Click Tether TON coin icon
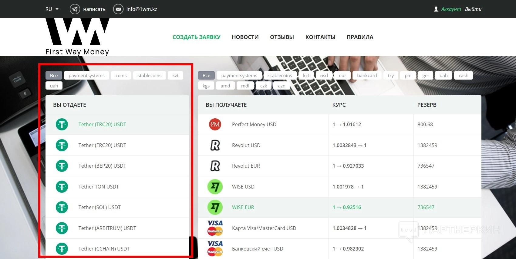The width and height of the screenshot is (516, 259). click(62, 187)
